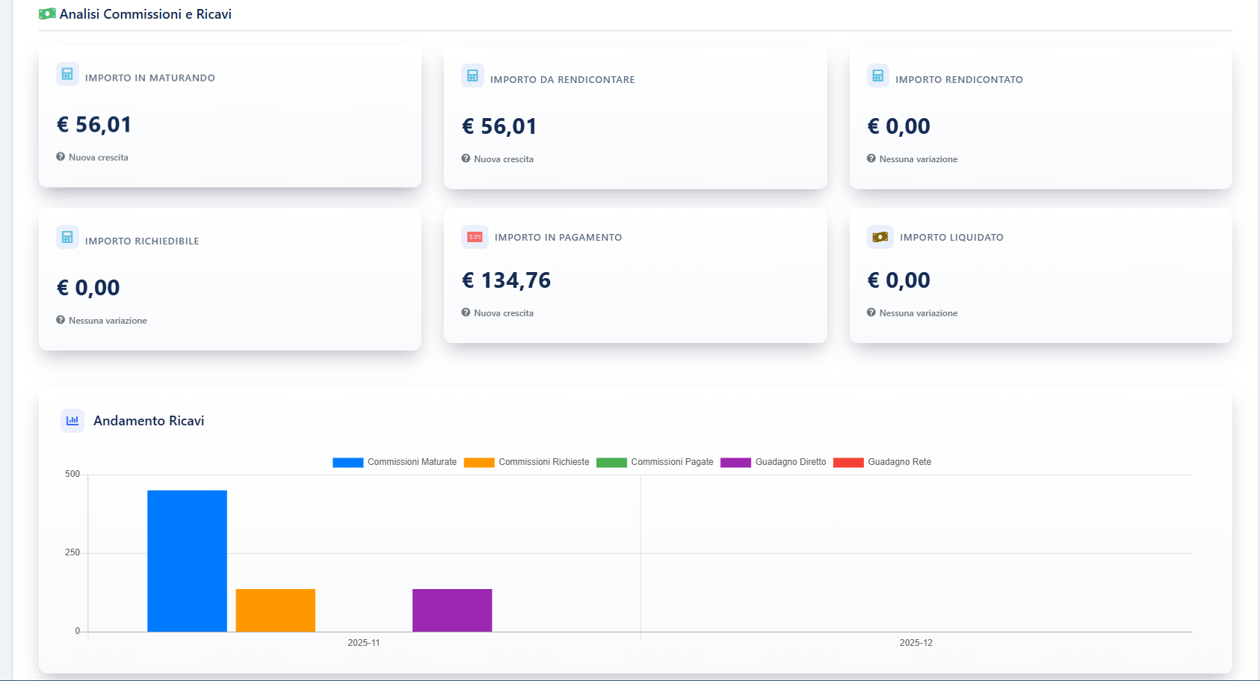Click the blue Commissioni Maturate bar
This screenshot has height=681, width=1260.
(x=187, y=561)
